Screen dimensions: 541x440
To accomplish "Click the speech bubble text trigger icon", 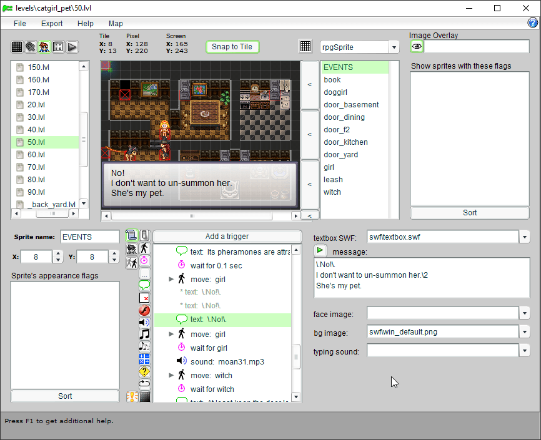I will pos(144,285).
